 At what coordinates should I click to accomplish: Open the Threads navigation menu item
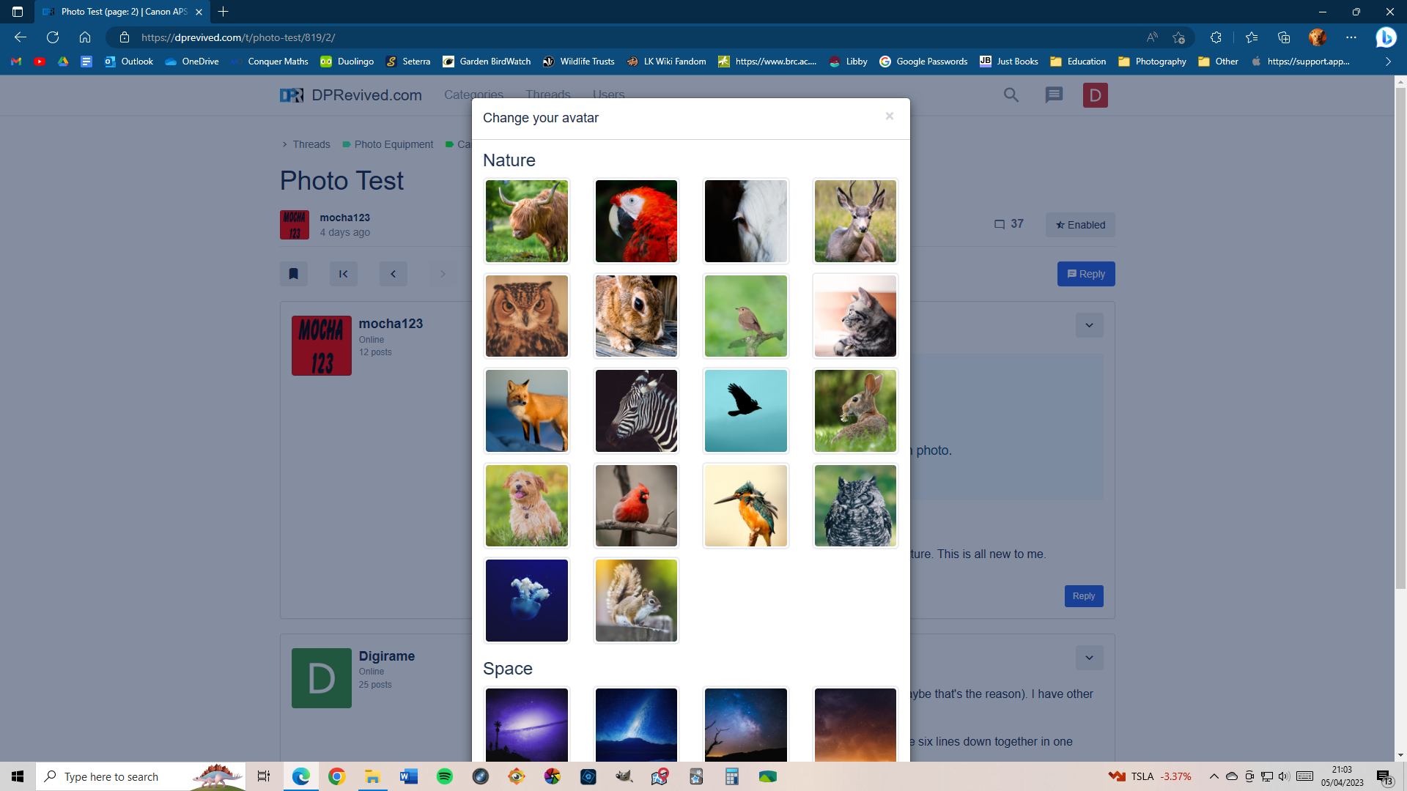coord(547,94)
